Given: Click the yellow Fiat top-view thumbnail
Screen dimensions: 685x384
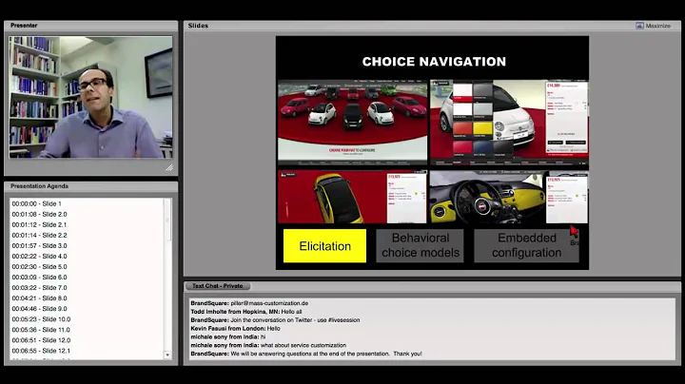Looking at the screenshot, I should 352,197.
